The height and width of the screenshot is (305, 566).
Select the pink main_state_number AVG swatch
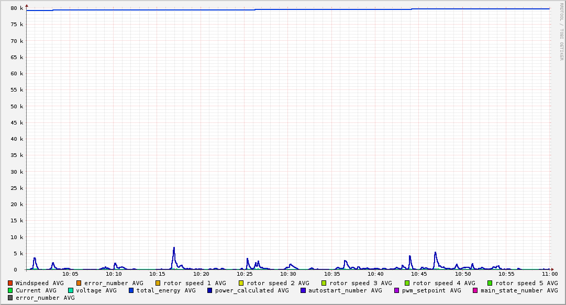[x=475, y=290]
